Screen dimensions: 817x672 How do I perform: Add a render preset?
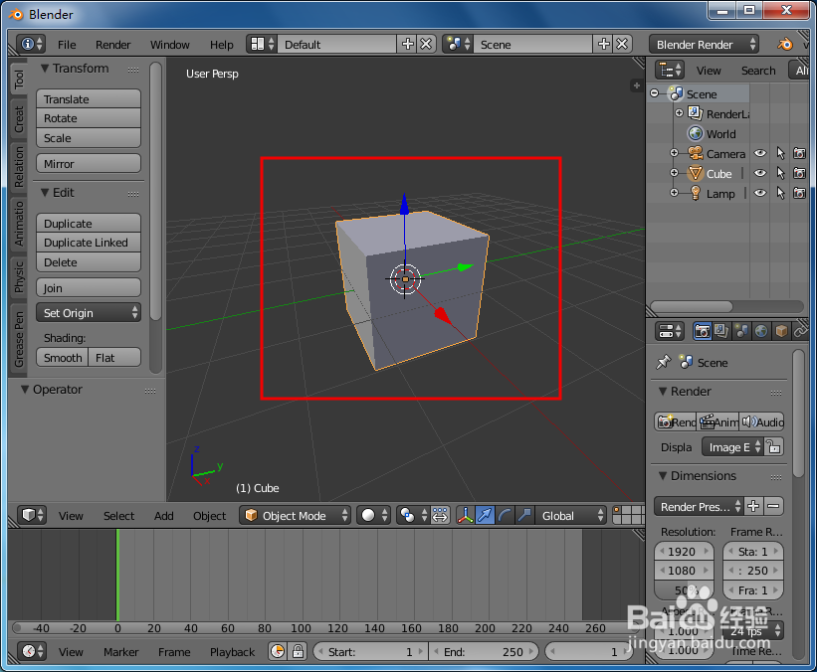(753, 506)
